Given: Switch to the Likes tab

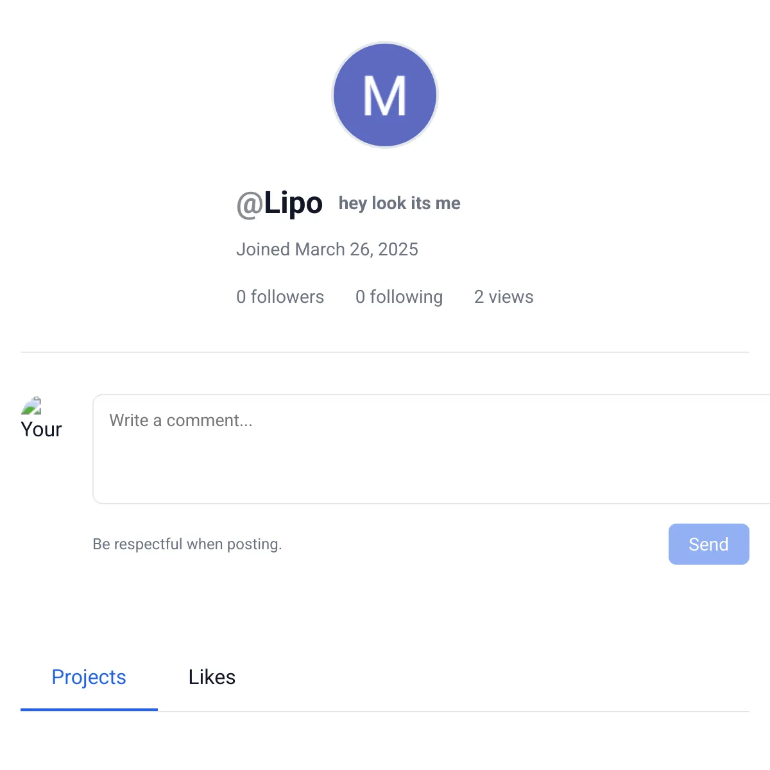Looking at the screenshot, I should click(x=212, y=677).
